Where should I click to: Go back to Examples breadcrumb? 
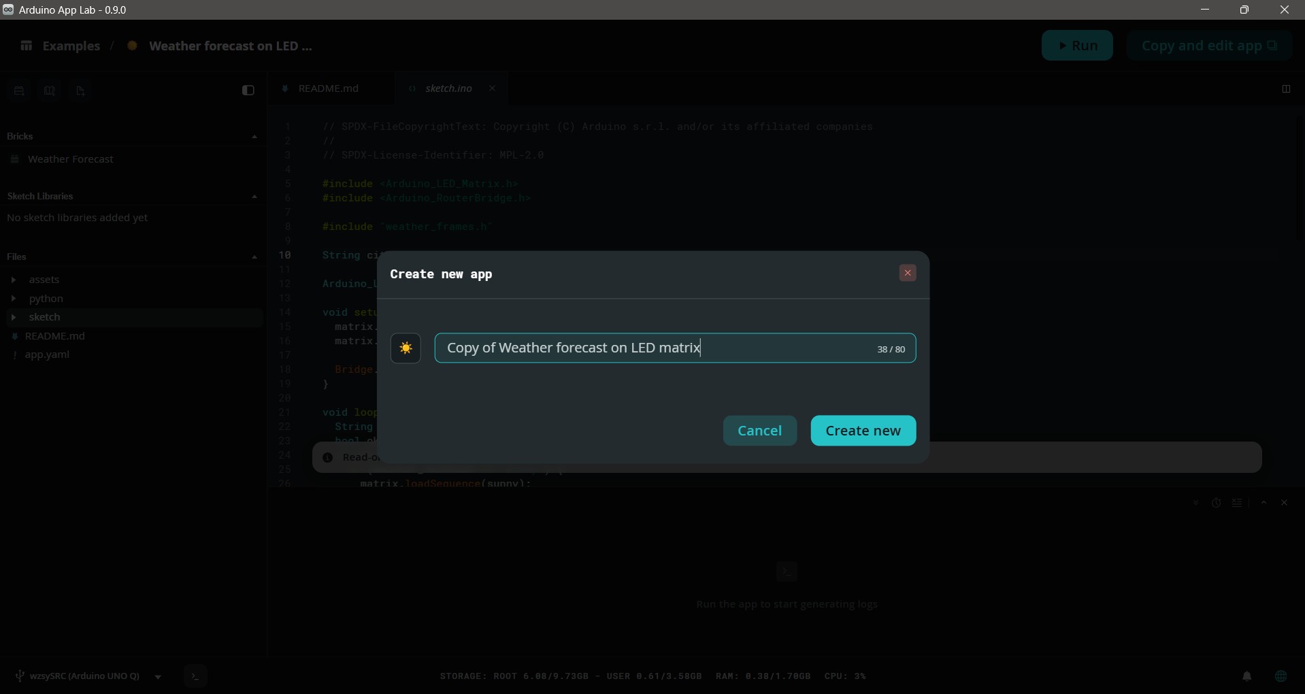(x=71, y=46)
